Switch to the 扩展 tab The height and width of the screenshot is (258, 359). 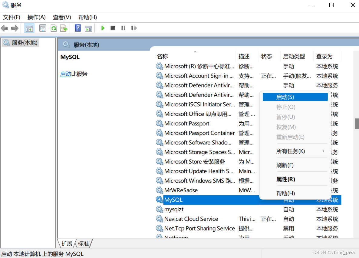pos(67,243)
